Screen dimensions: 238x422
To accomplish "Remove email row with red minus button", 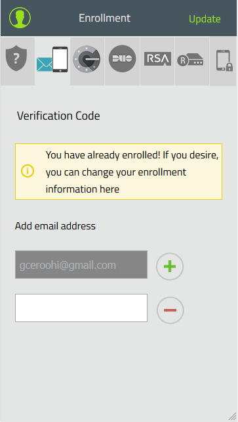I will (170, 310).
